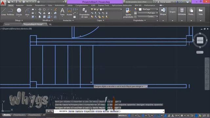Open the Administrar ribbon tab

click(60, 5)
